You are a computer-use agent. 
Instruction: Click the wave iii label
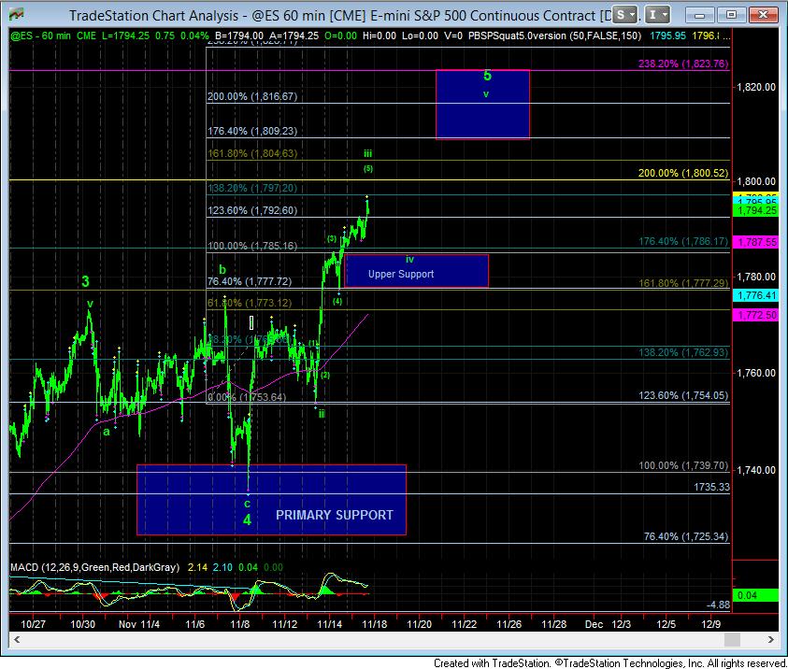coord(368,153)
